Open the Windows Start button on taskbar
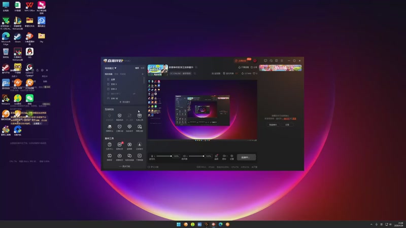 pyautogui.click(x=179, y=224)
